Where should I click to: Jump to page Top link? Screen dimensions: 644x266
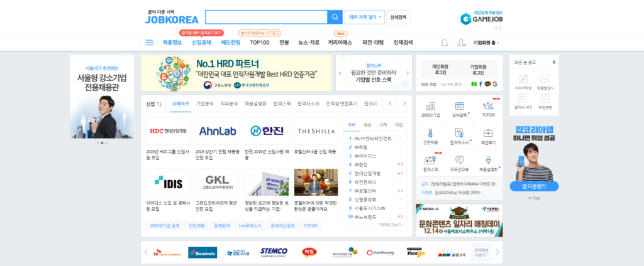coord(534,198)
